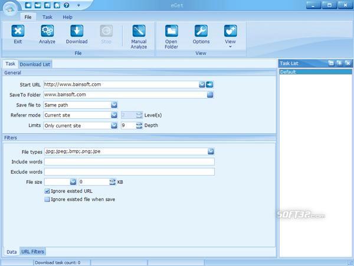Click Download task count status text
The image size is (354, 266).
coord(58,262)
